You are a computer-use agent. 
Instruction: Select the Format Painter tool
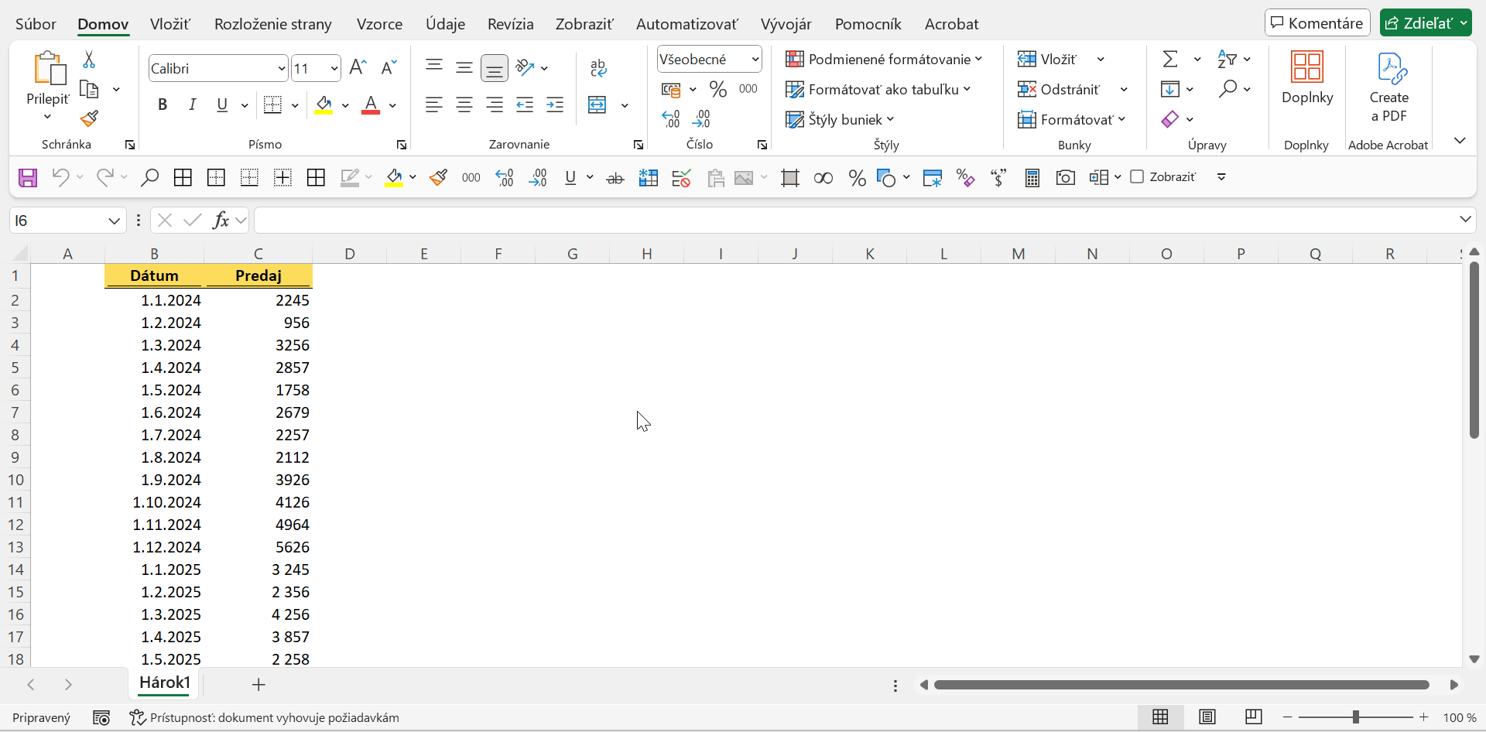tap(89, 118)
